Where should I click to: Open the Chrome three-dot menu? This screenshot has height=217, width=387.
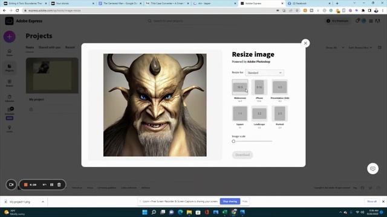383,11
